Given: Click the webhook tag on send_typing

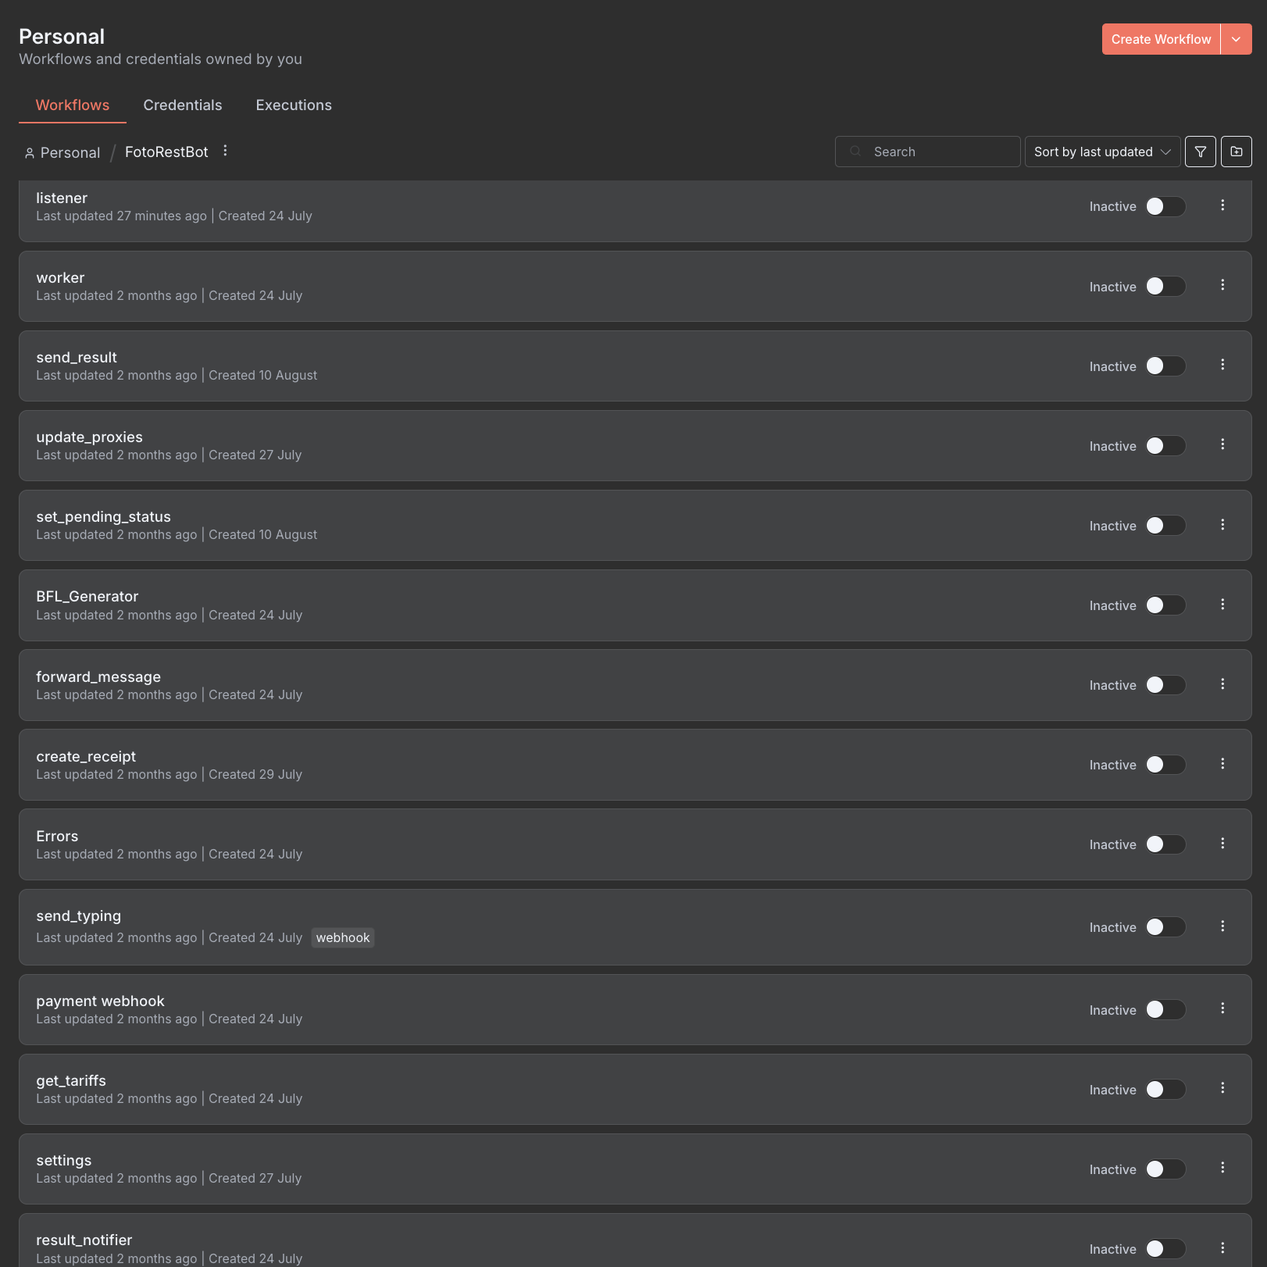Looking at the screenshot, I should tap(343, 937).
